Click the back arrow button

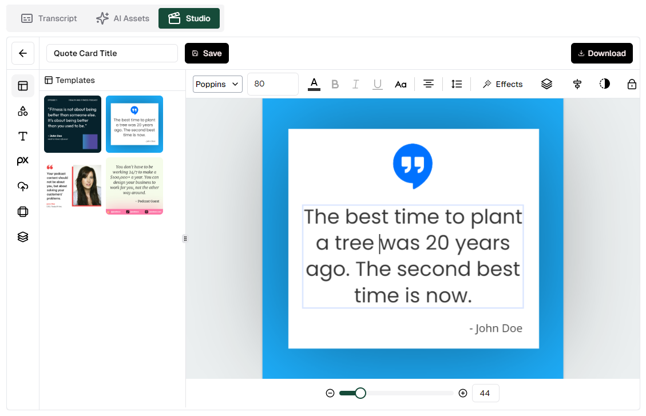point(23,53)
